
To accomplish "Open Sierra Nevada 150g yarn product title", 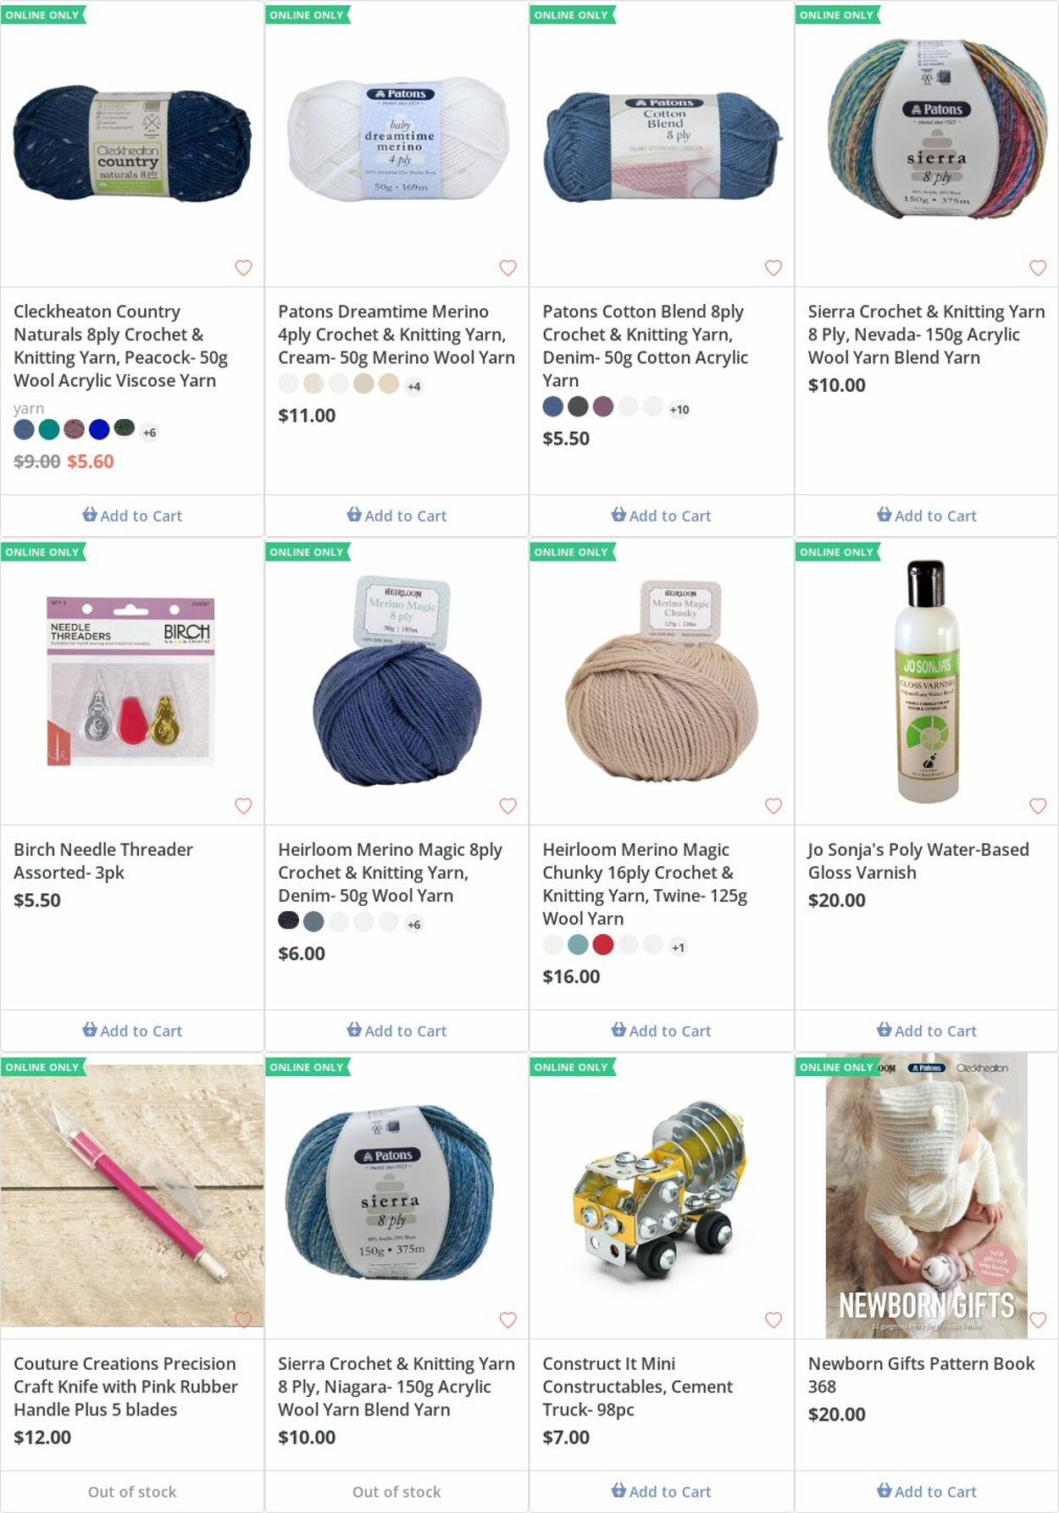I will pos(926,334).
